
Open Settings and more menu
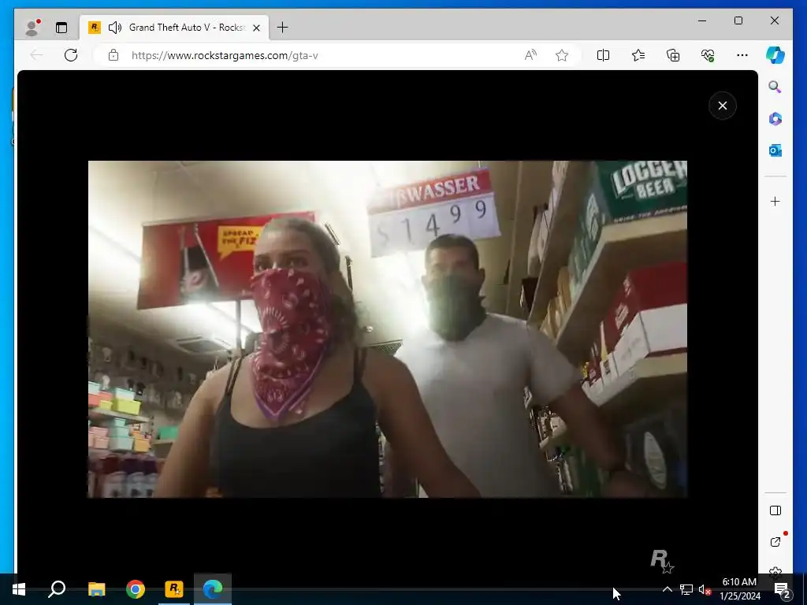(742, 55)
